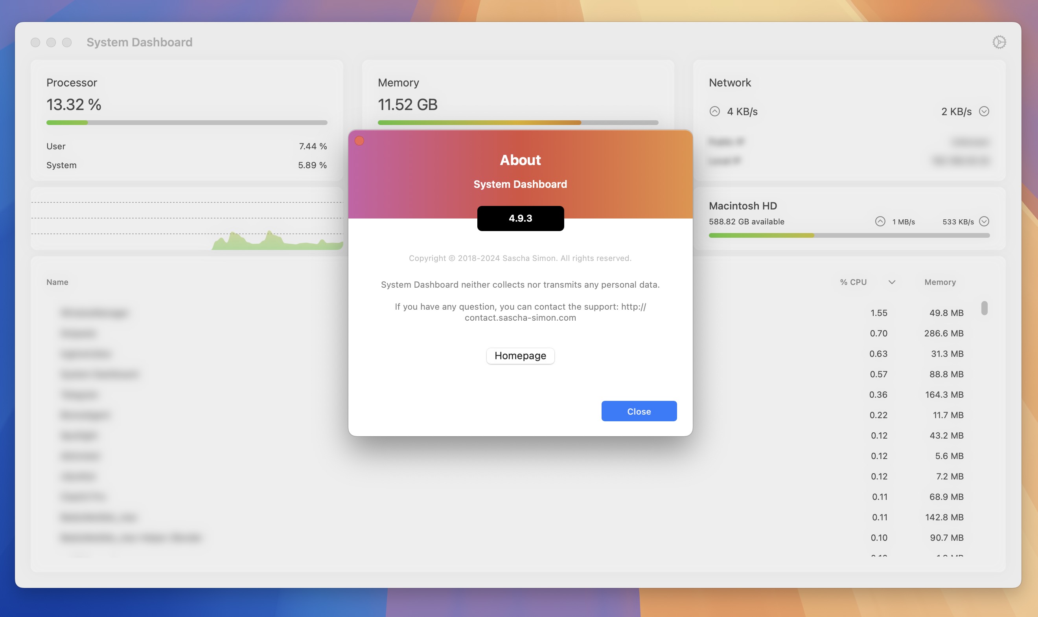Click the System Dashboard settings gear icon
The width and height of the screenshot is (1038, 617).
999,42
